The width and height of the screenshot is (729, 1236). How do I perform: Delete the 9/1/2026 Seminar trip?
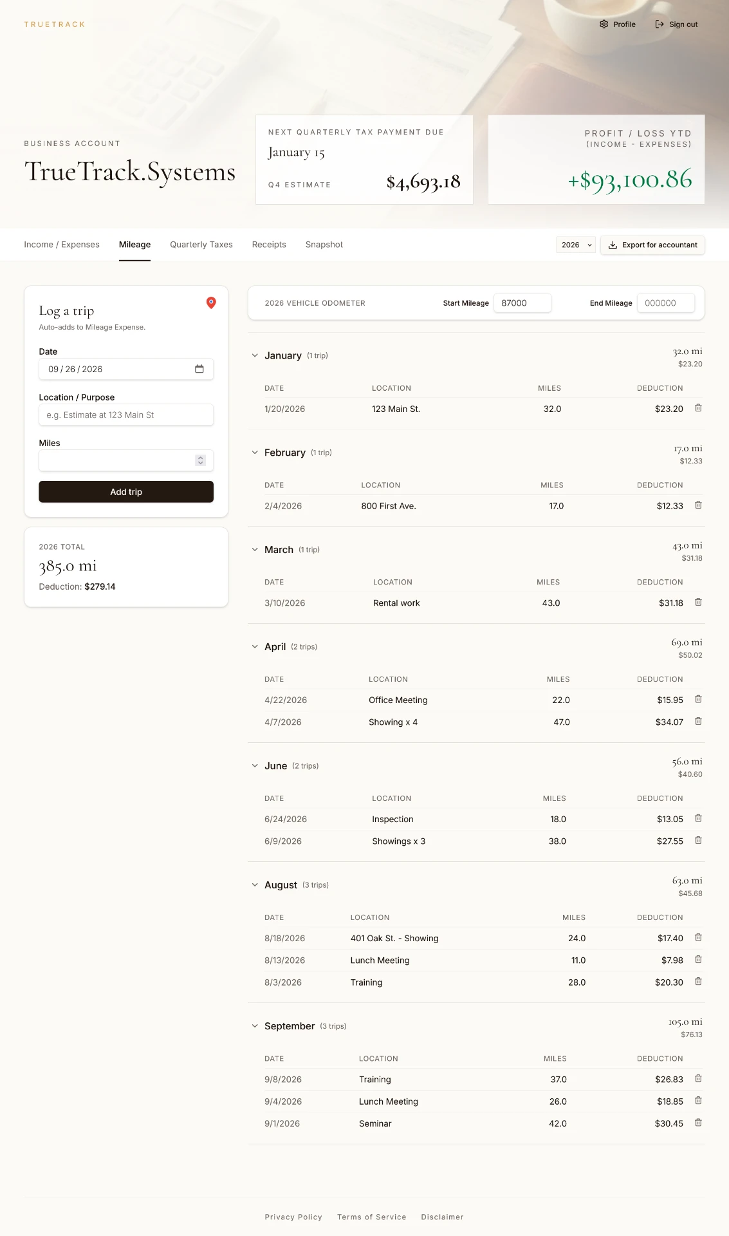(x=698, y=1123)
